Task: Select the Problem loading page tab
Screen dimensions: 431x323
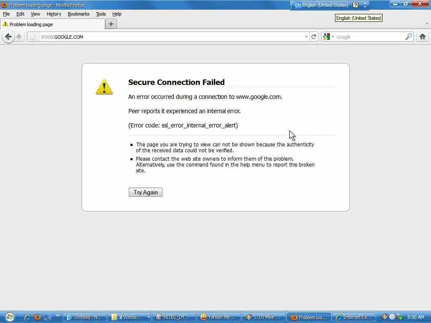Action: (x=52, y=24)
